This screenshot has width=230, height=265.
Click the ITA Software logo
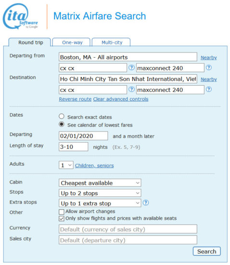point(20,16)
